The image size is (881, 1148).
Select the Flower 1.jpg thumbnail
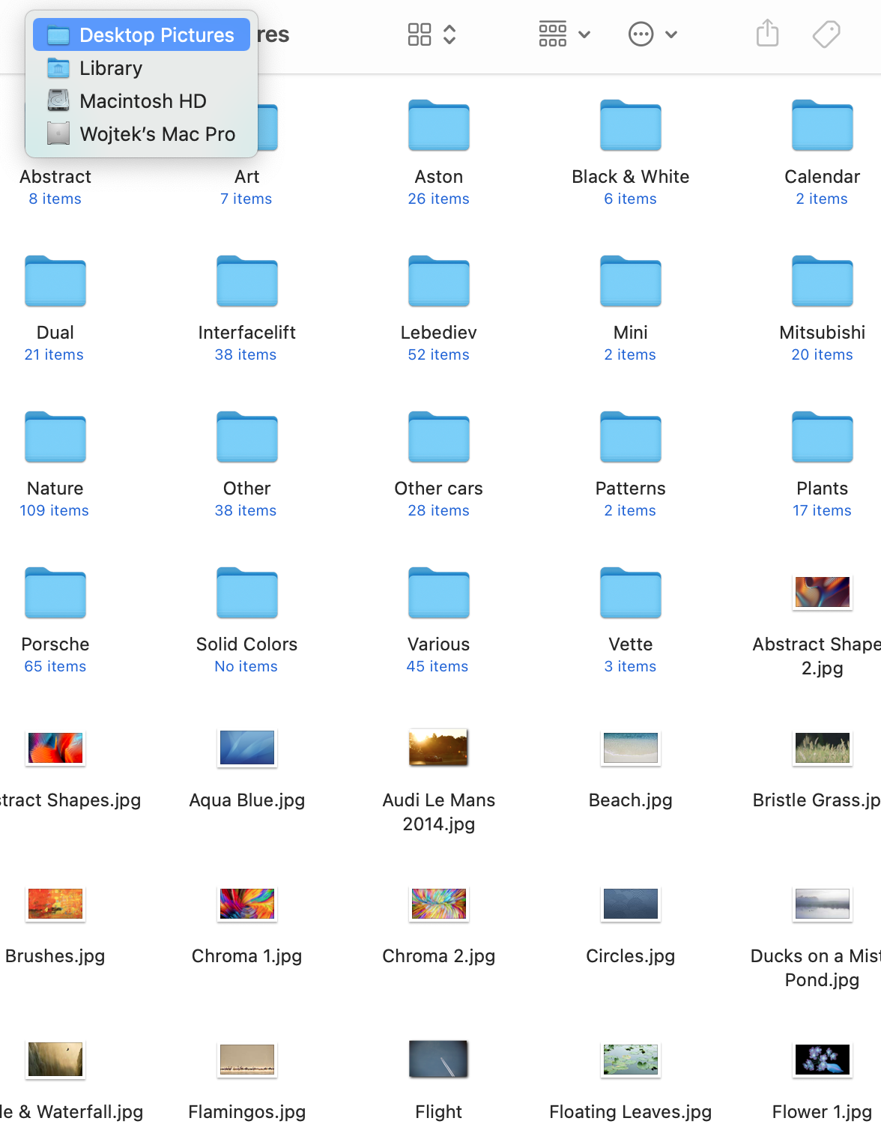pos(823,1060)
